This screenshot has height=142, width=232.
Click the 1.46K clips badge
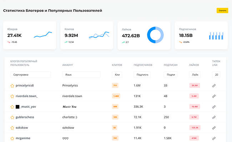point(116,96)
